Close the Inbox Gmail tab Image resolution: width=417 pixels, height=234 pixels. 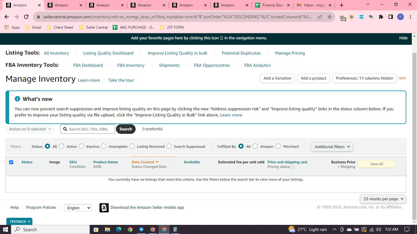[x=330, y=5]
